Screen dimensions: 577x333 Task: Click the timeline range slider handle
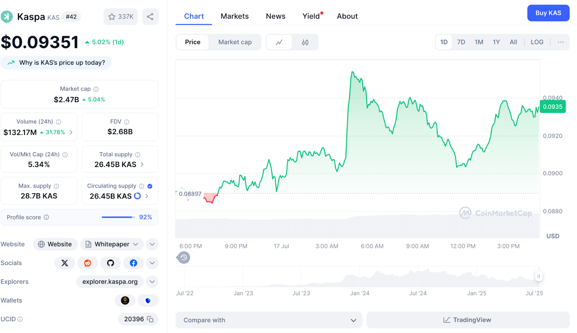pyautogui.click(x=538, y=276)
